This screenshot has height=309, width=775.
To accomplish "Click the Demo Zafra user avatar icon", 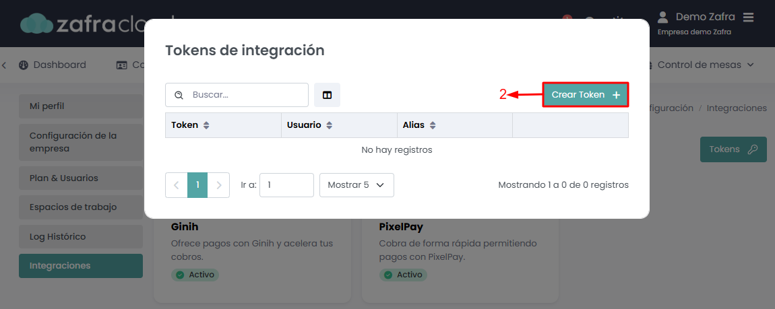I will coord(663,17).
